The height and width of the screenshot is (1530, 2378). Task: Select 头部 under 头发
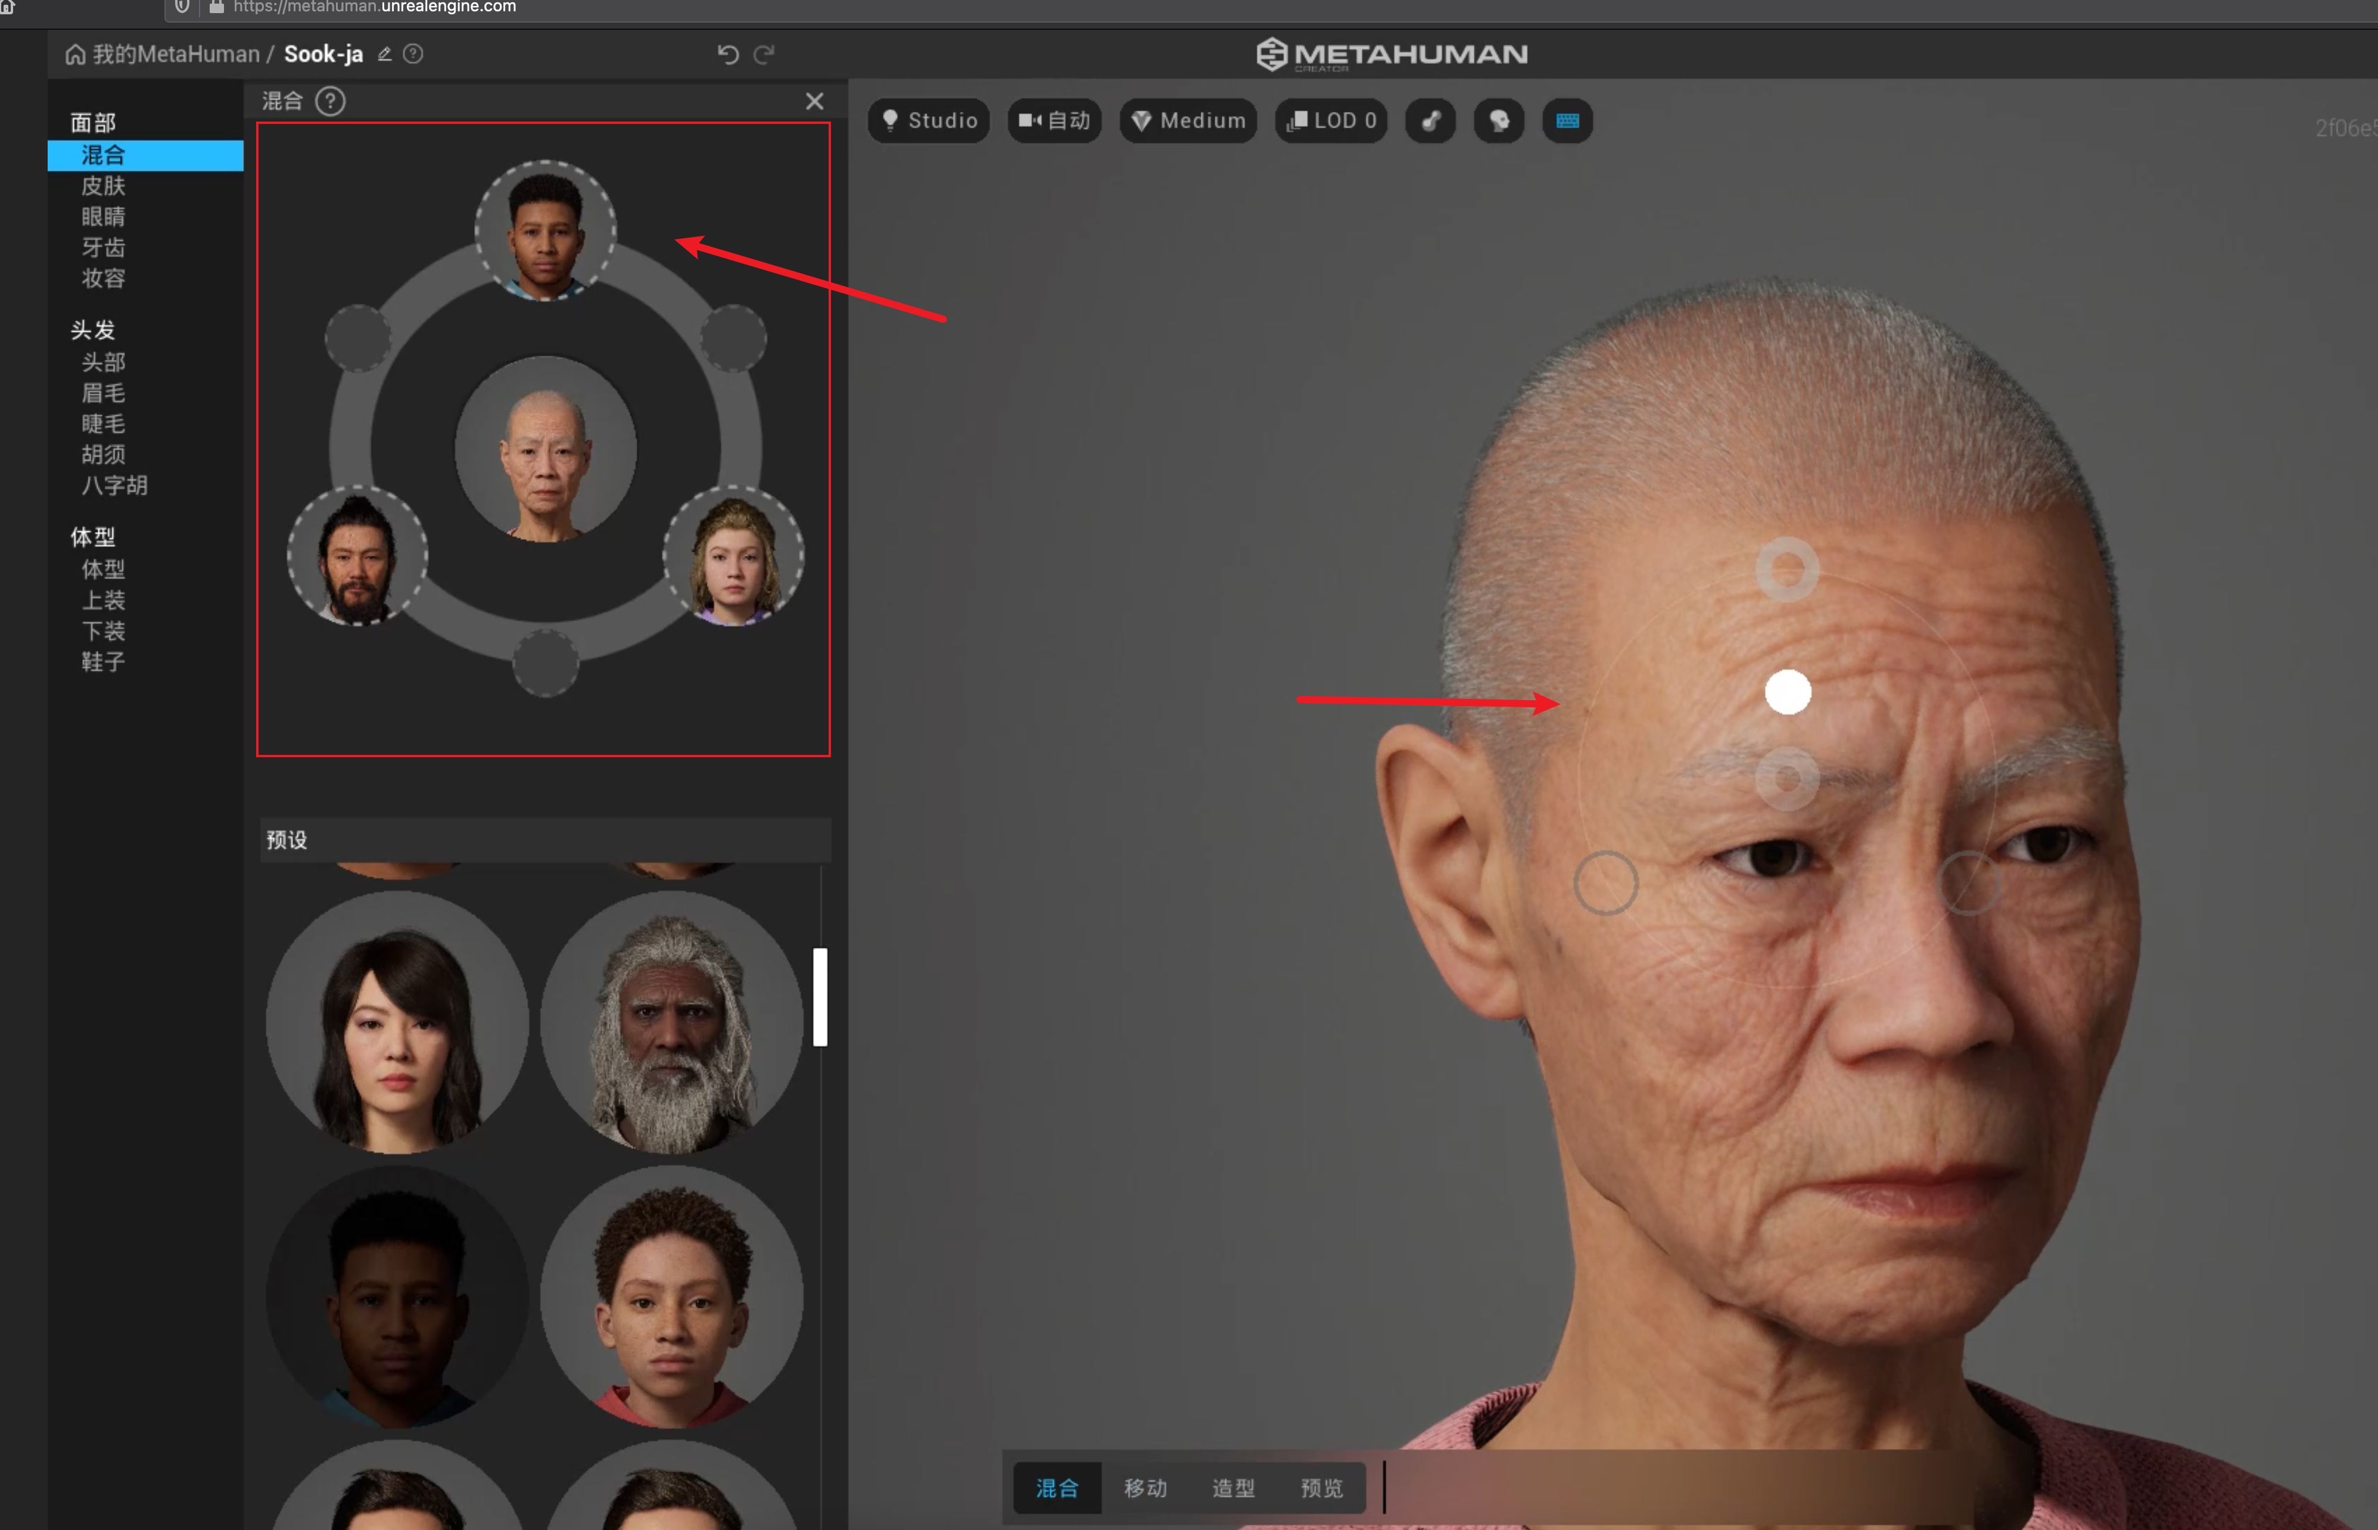[103, 362]
